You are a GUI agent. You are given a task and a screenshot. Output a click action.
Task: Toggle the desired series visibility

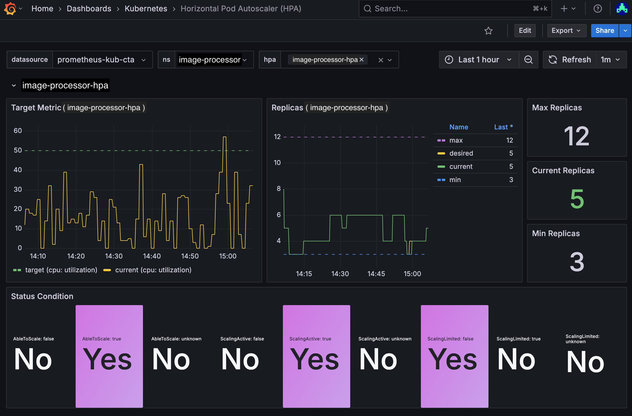coord(461,153)
